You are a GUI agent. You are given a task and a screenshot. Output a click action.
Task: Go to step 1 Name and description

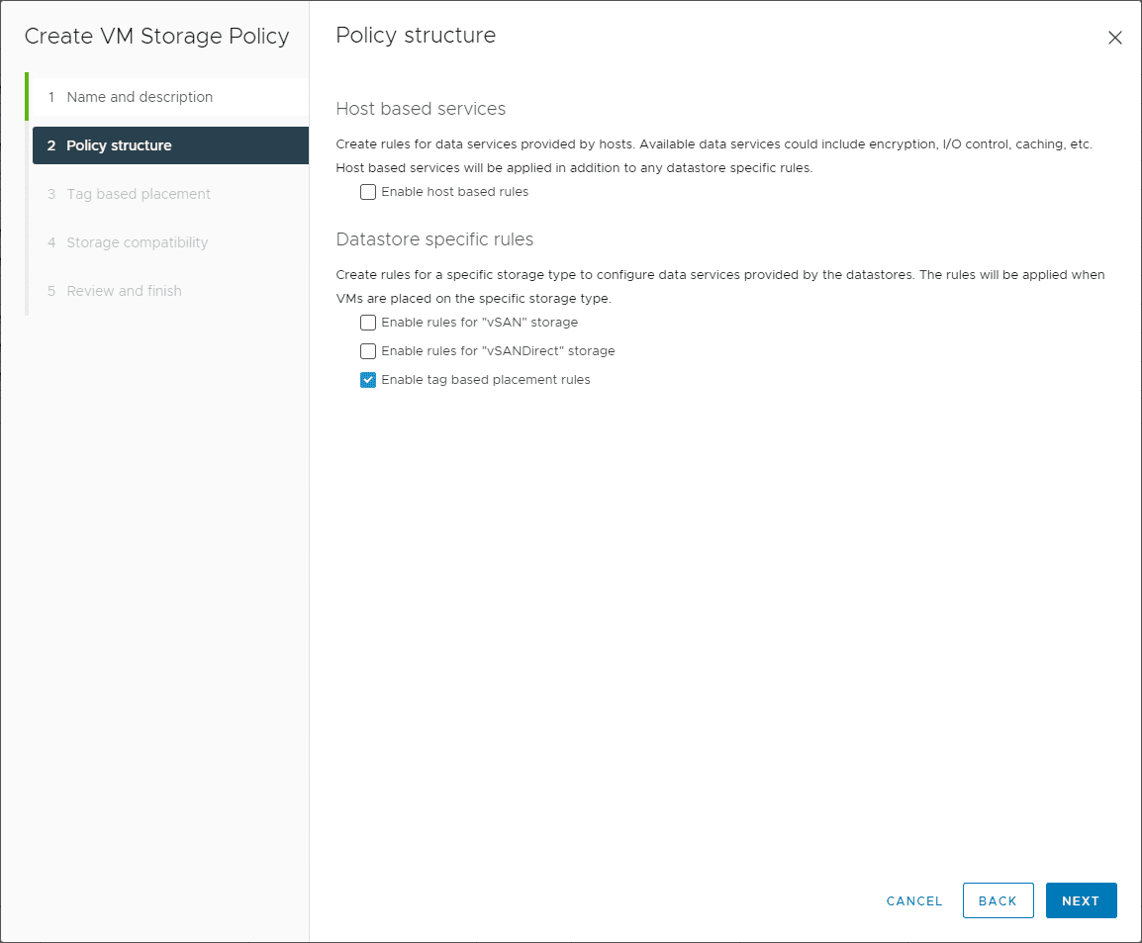pos(139,96)
